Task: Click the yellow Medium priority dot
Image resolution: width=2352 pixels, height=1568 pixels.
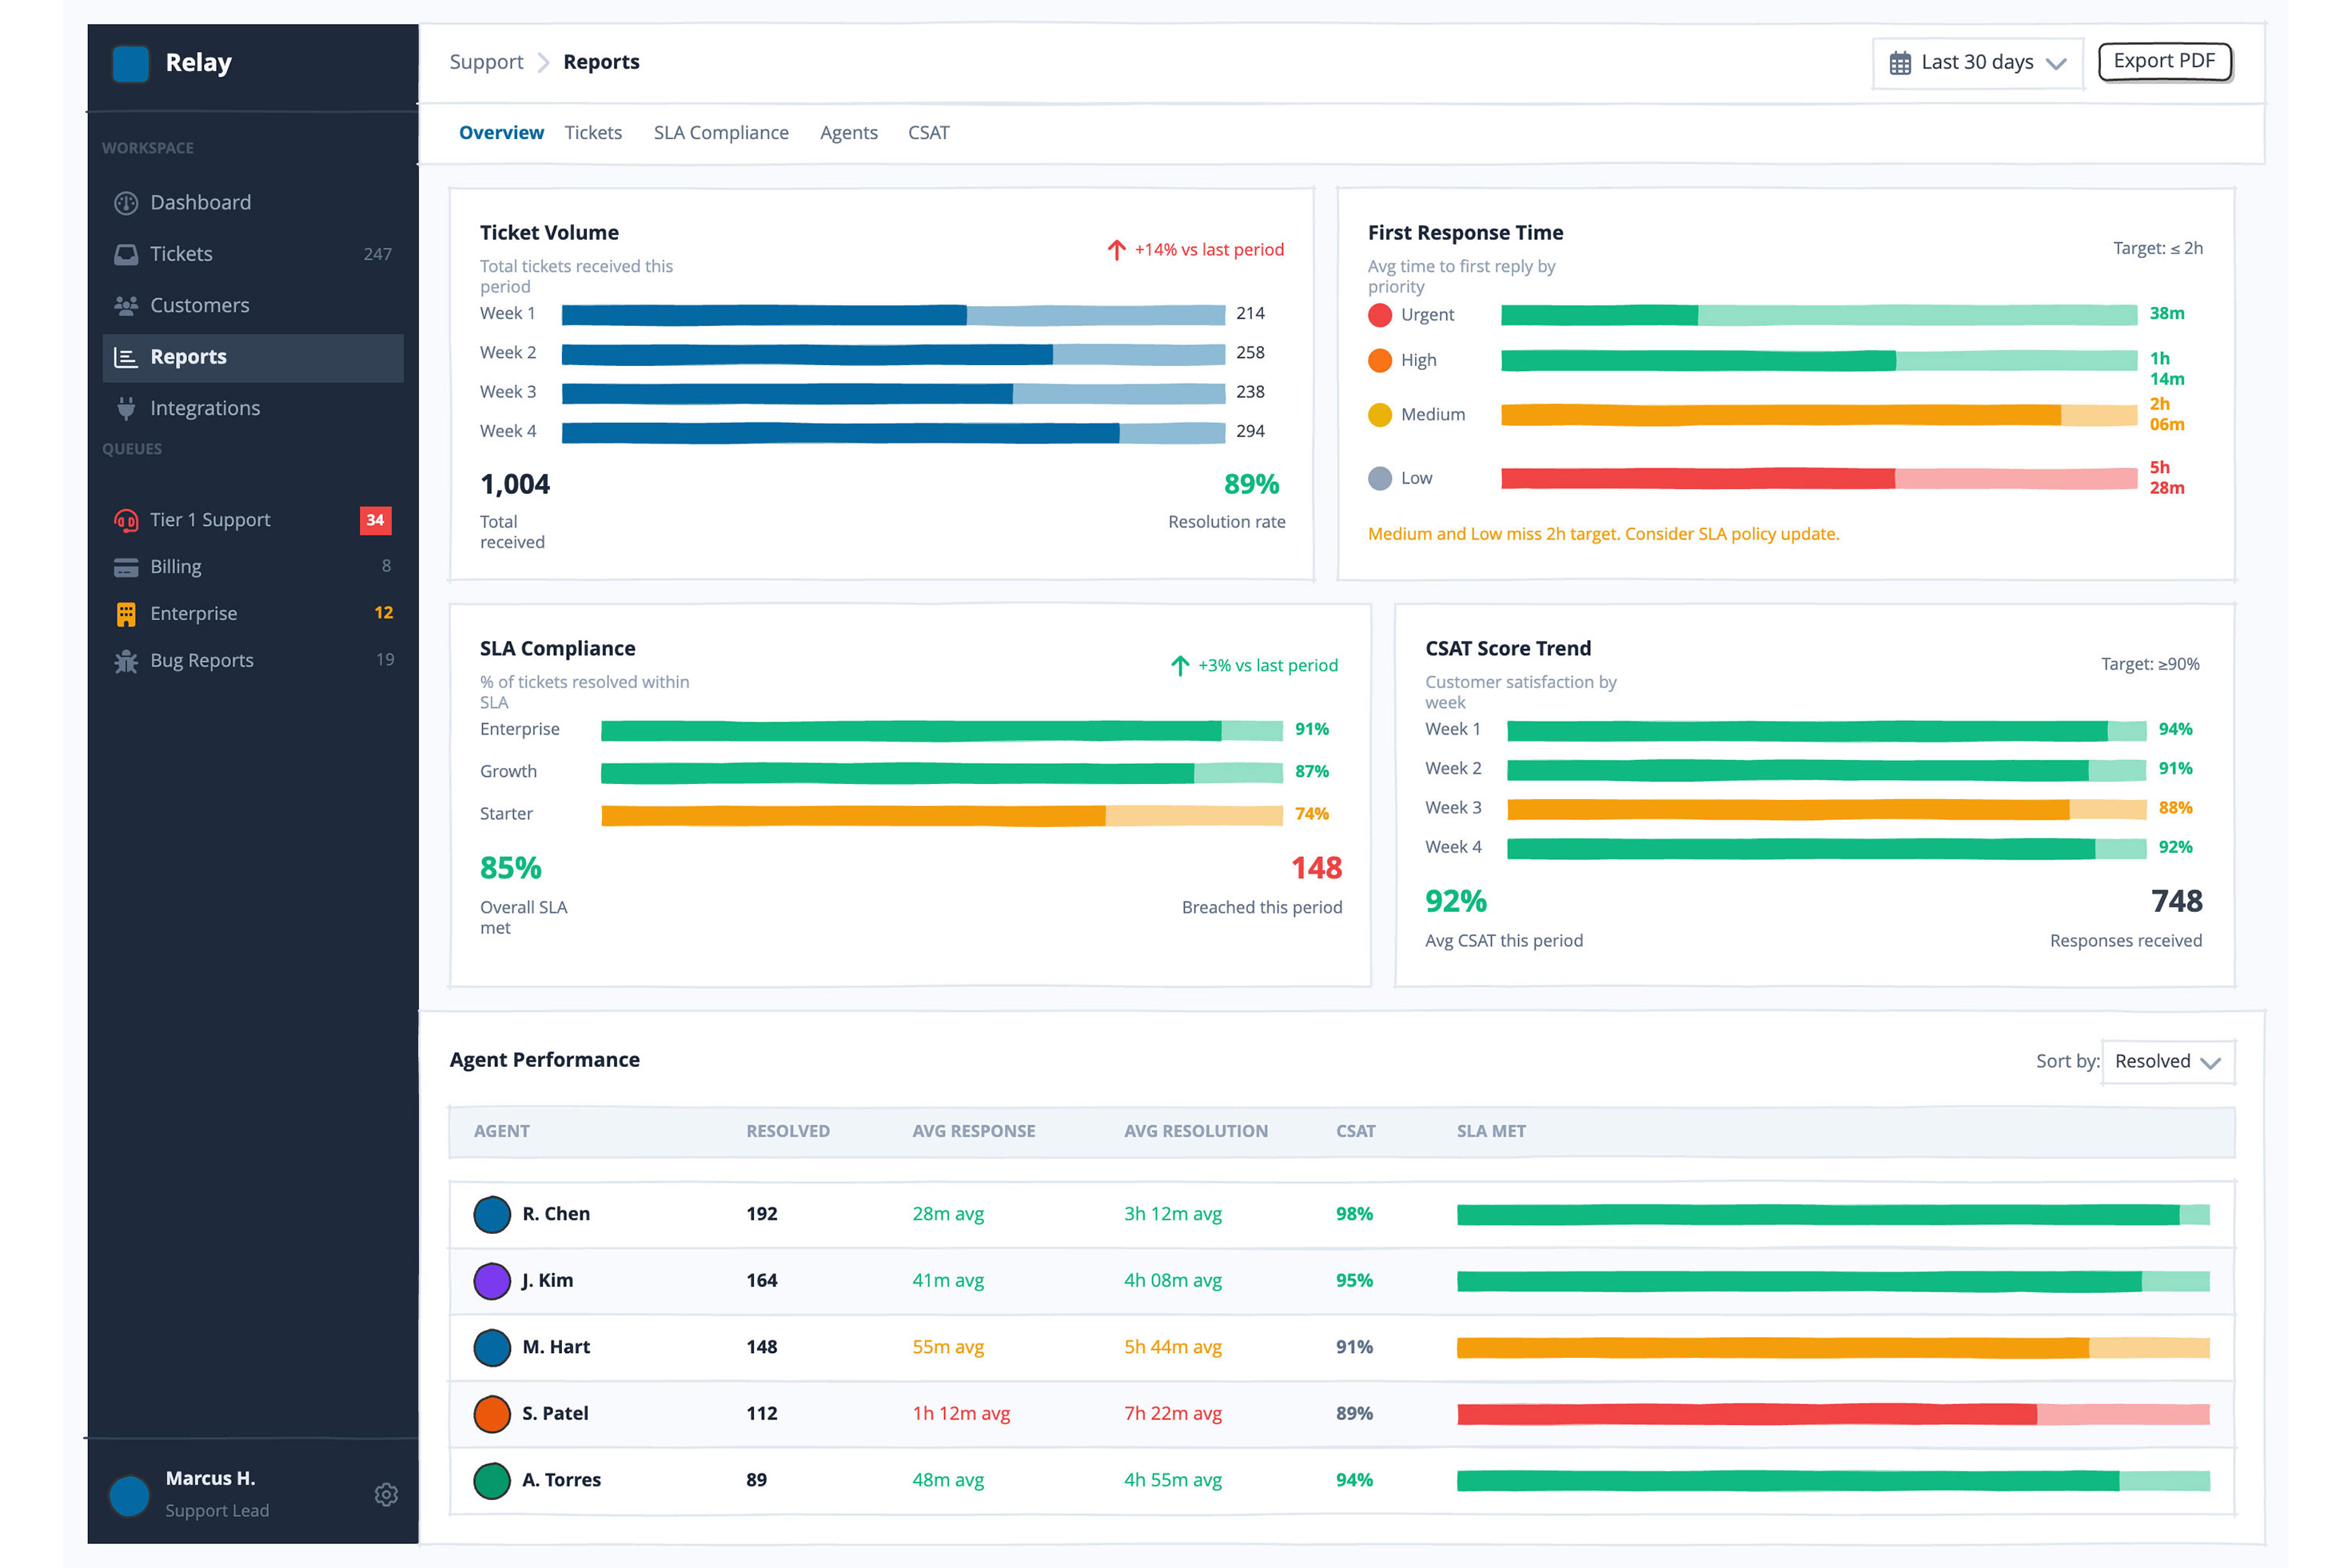Action: 1380,415
